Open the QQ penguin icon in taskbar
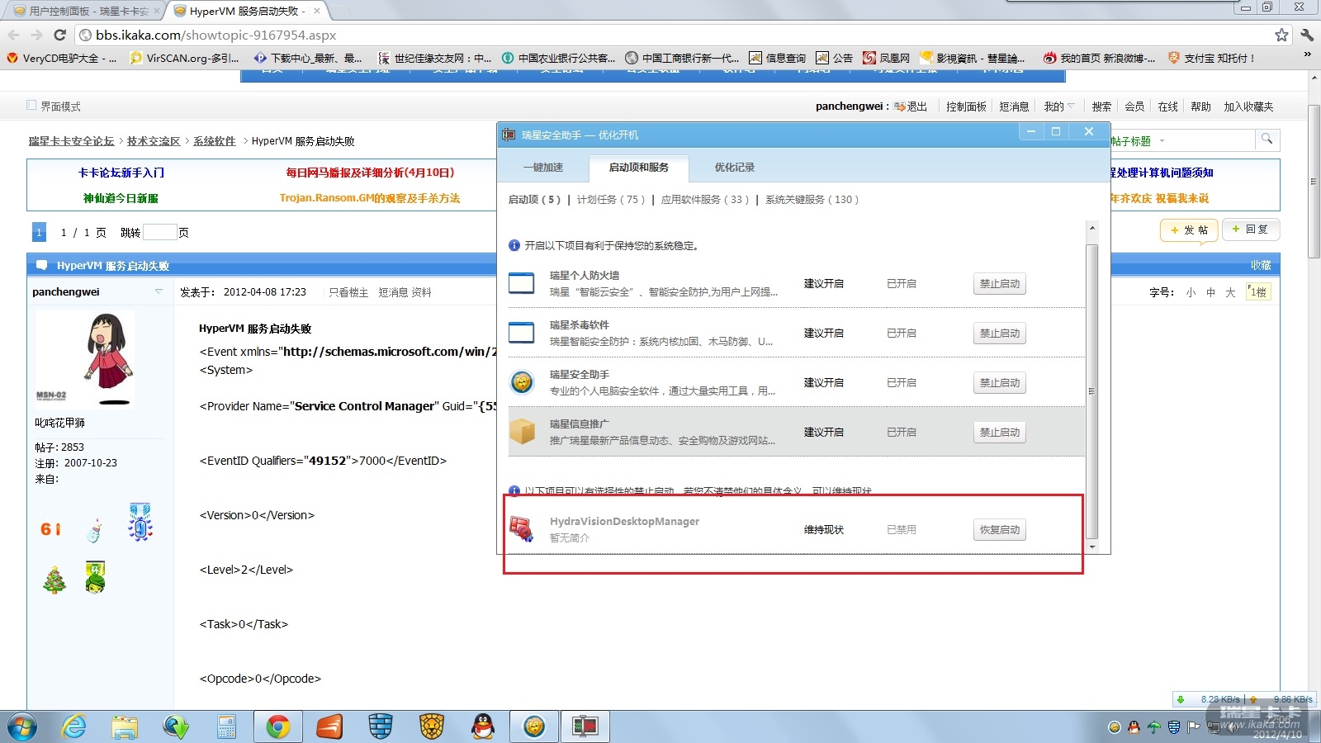This screenshot has width=1321, height=743. tap(483, 726)
